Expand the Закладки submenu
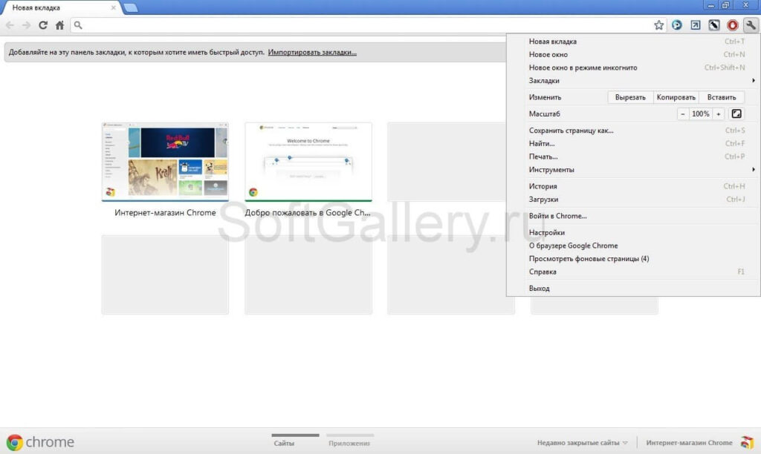This screenshot has height=454, width=761. [x=641, y=80]
